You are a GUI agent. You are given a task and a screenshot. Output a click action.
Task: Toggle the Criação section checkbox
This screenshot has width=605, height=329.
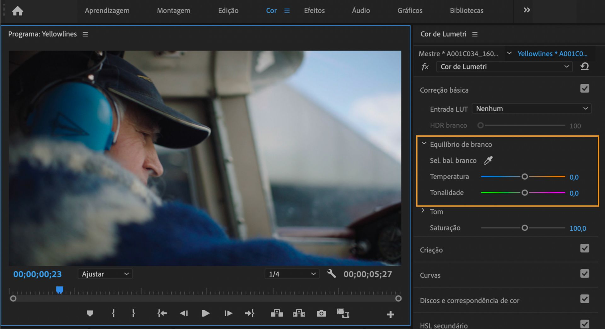pyautogui.click(x=585, y=248)
